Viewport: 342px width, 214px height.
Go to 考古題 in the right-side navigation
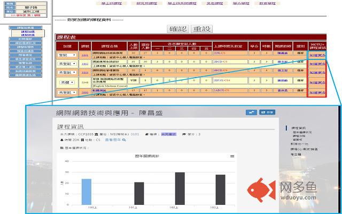[296, 155]
